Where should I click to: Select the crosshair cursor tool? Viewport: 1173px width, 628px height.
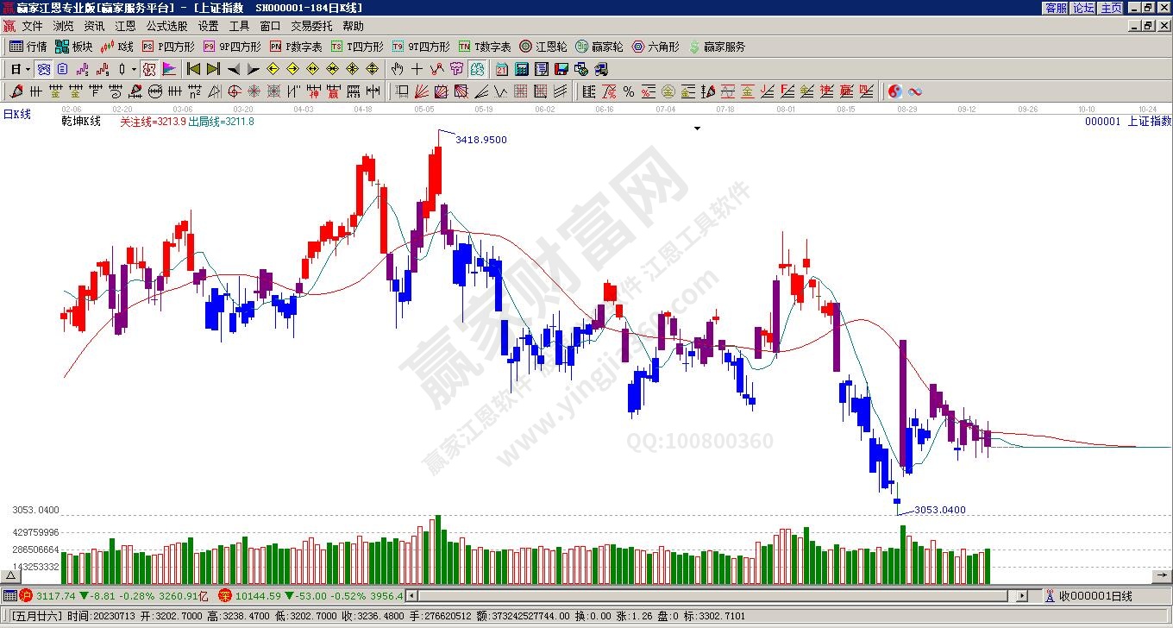pyautogui.click(x=417, y=69)
